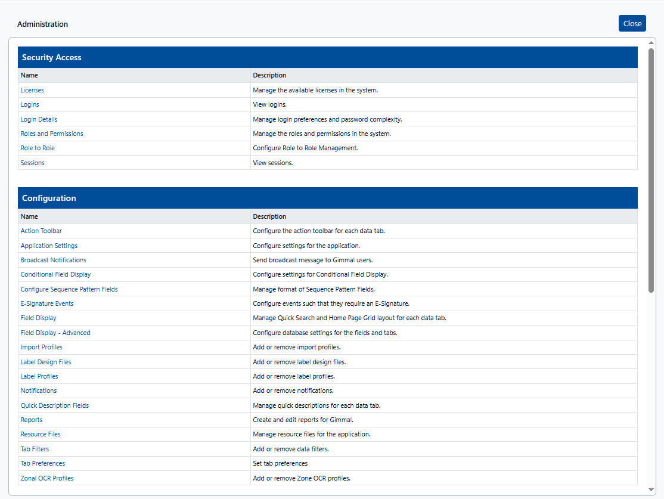Open Label Design Files
This screenshot has width=664, height=499.
click(46, 362)
